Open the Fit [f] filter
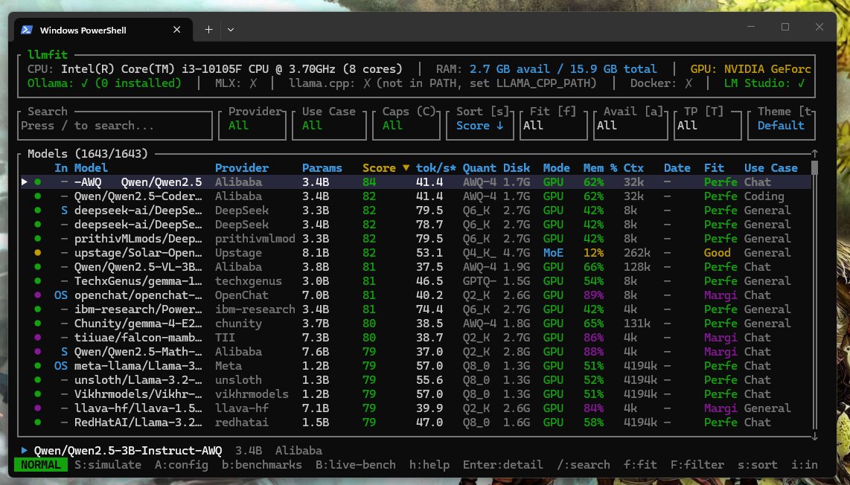Viewport: 850px width, 485px height. [554, 126]
